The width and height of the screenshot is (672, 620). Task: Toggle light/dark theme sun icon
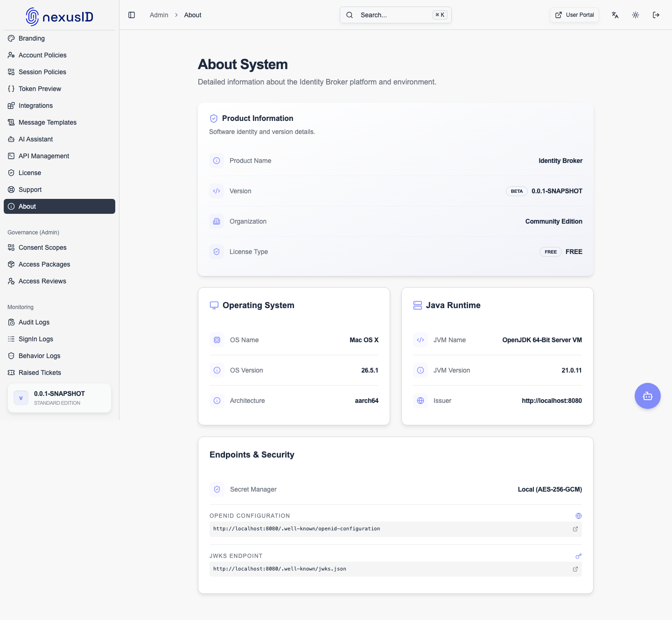tap(636, 15)
